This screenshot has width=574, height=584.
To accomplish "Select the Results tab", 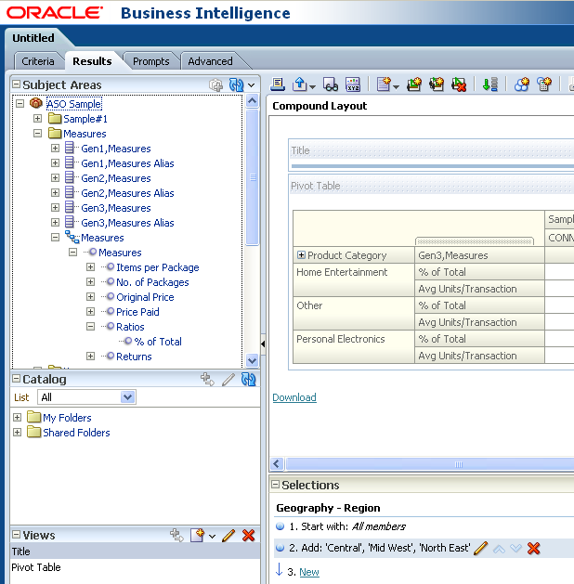I will 92,61.
